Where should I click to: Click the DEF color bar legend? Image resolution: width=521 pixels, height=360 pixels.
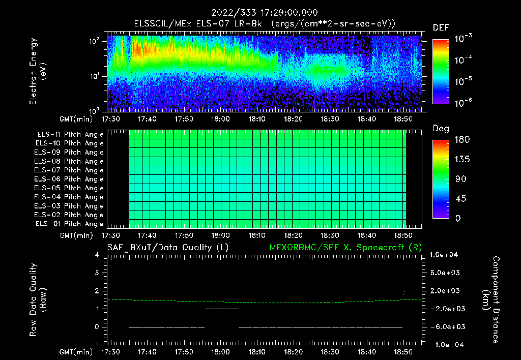coord(441,71)
